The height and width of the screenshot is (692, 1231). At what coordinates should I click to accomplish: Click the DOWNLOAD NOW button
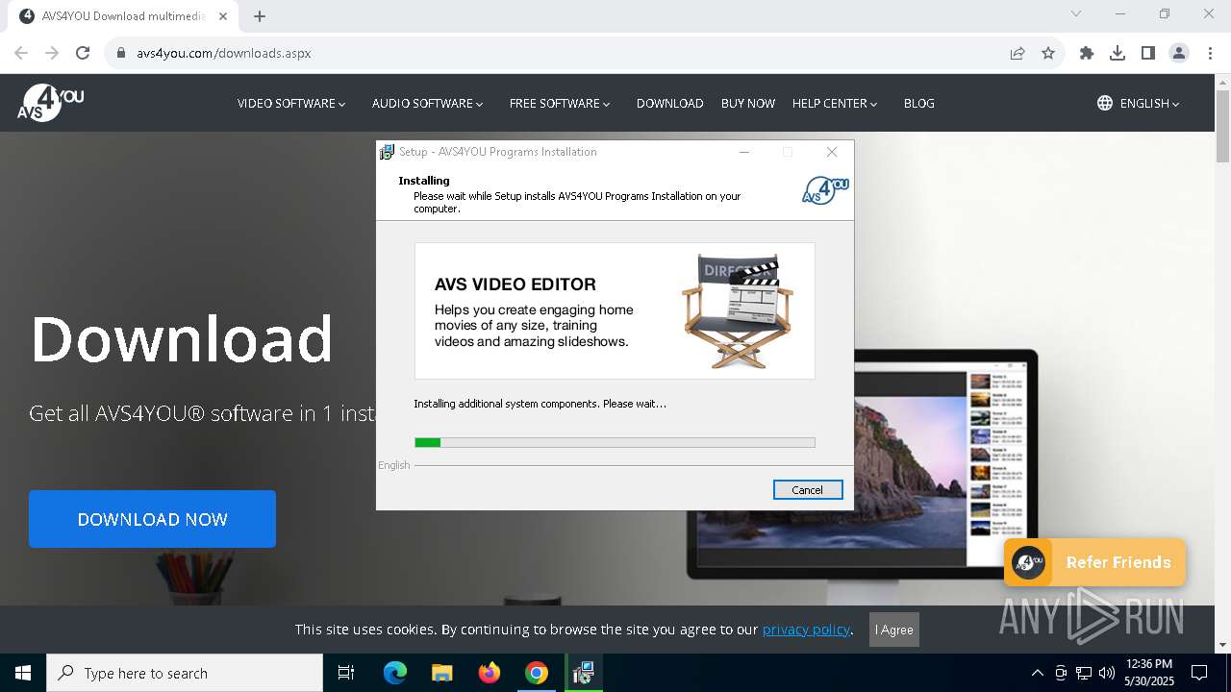[x=152, y=519]
